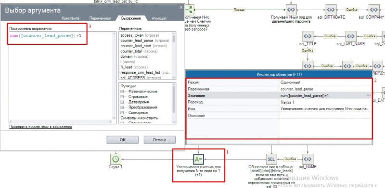Click the Пауза 1 clock node

click(115, 159)
